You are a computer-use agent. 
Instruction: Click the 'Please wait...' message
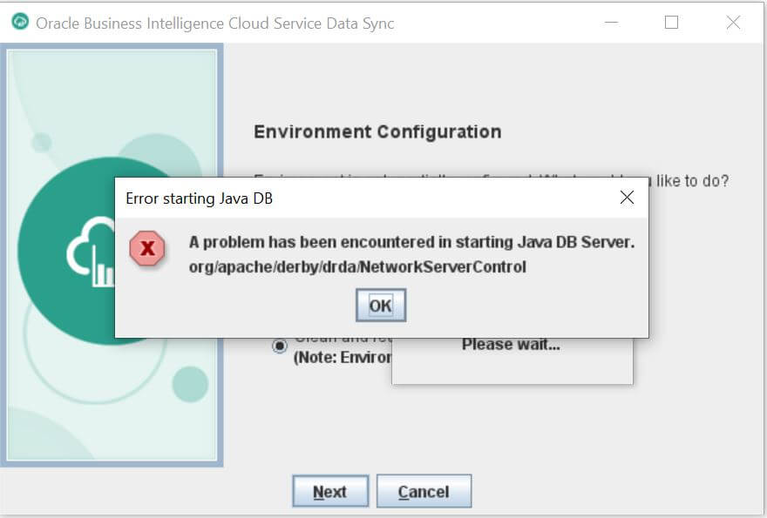point(511,345)
